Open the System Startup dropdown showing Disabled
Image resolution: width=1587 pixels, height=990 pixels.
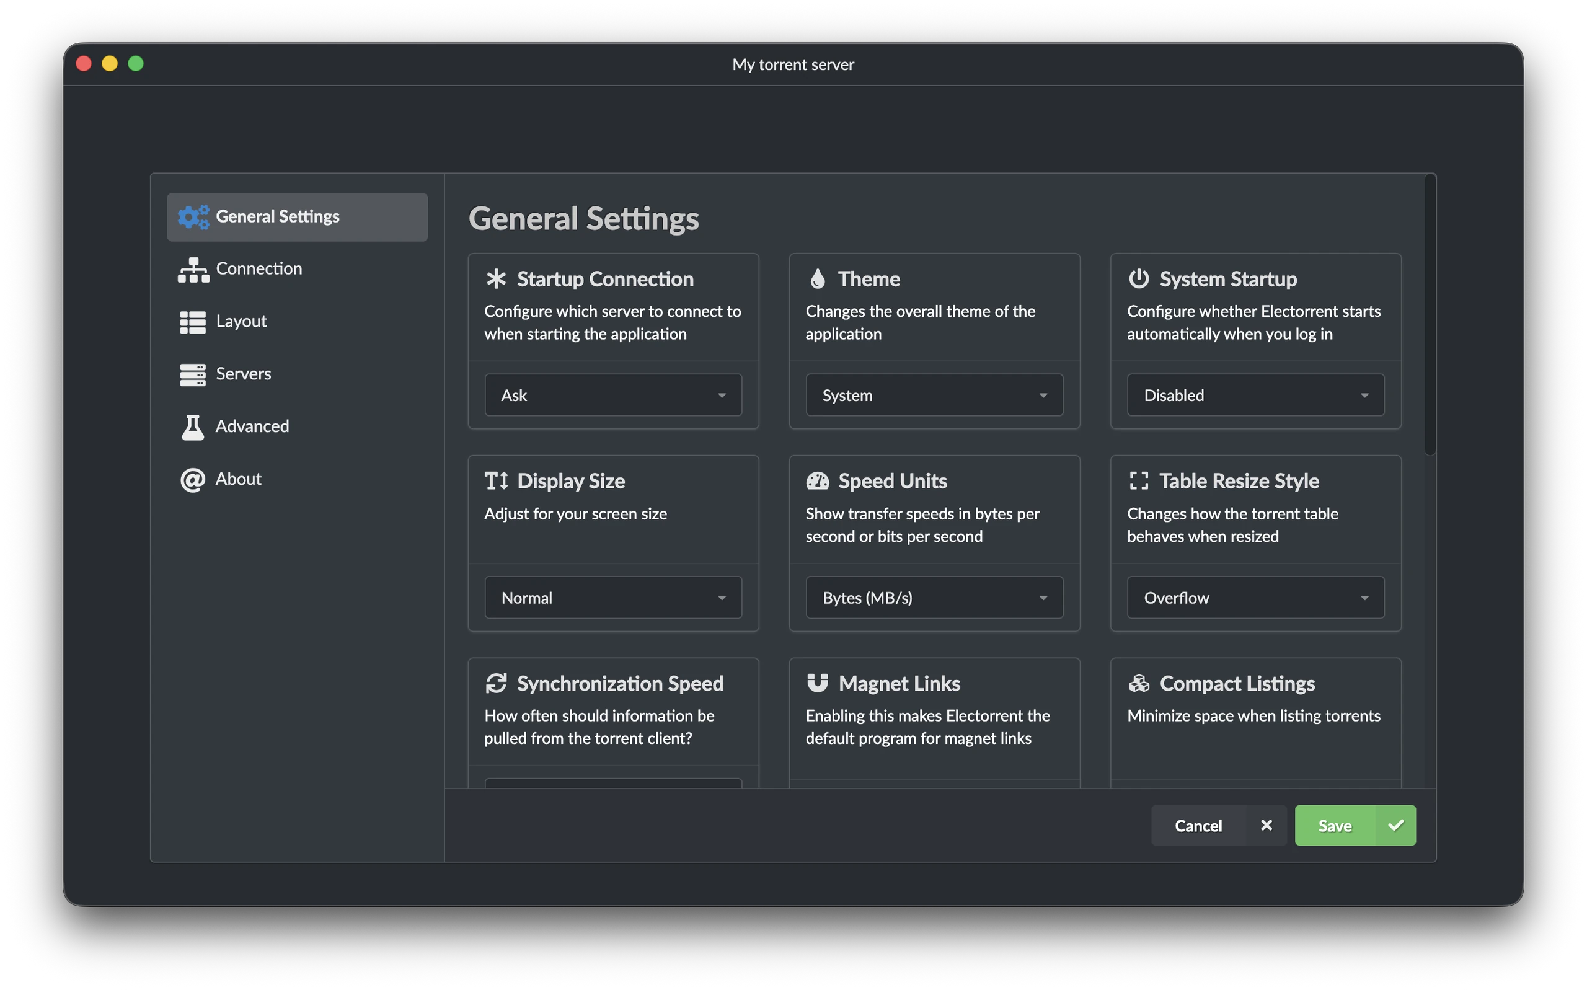tap(1255, 395)
